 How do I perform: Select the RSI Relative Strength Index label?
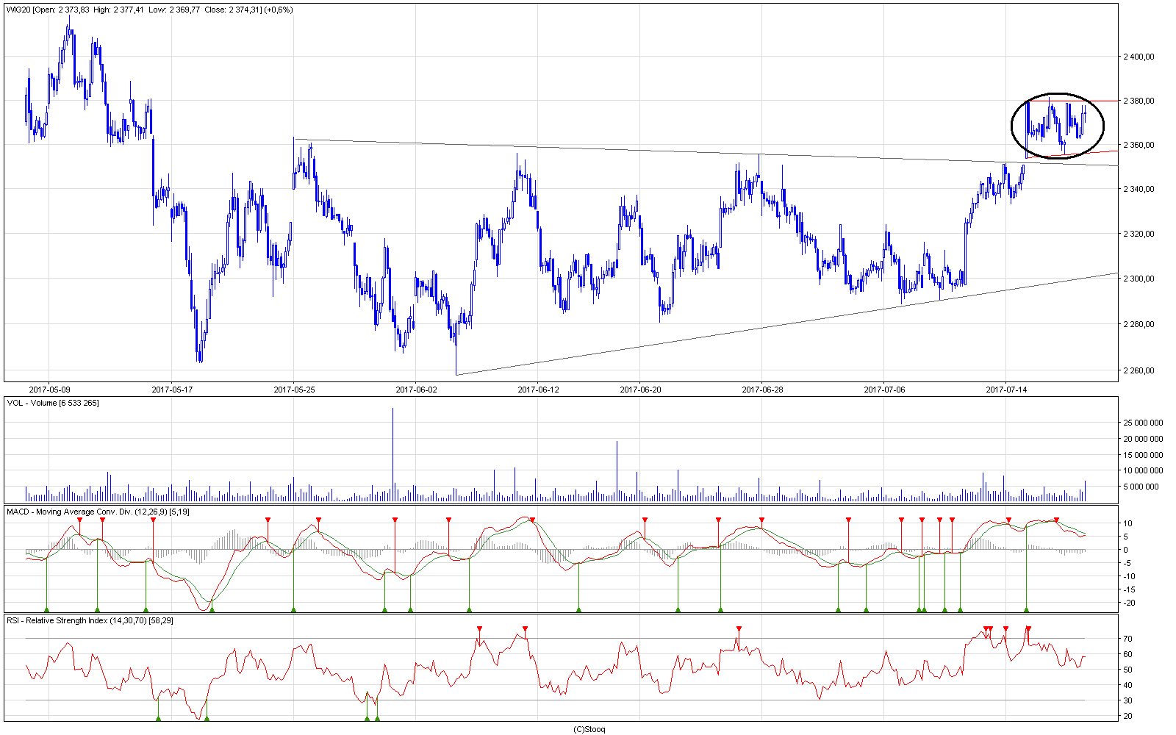(x=90, y=620)
